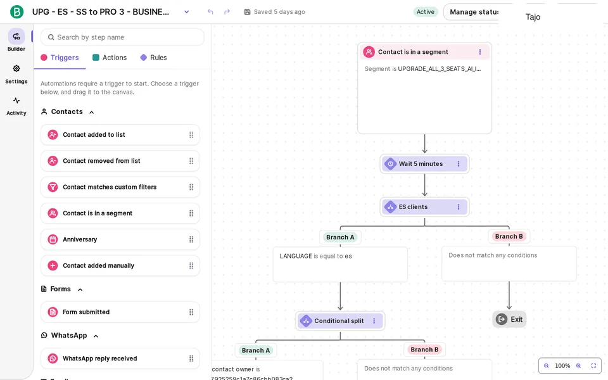Open options menu on Wait 5 minutes node
This screenshot has width=608, height=380.
click(x=459, y=163)
